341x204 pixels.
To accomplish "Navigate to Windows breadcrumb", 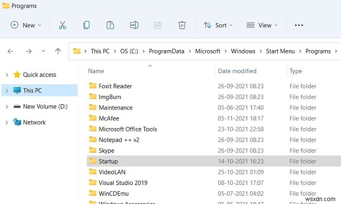I will 243,51.
